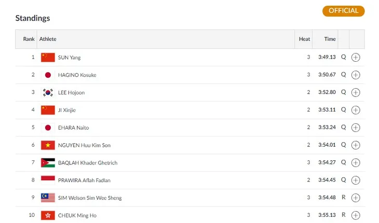Click the Malaysia flag icon
379x223 pixels.
point(48,198)
